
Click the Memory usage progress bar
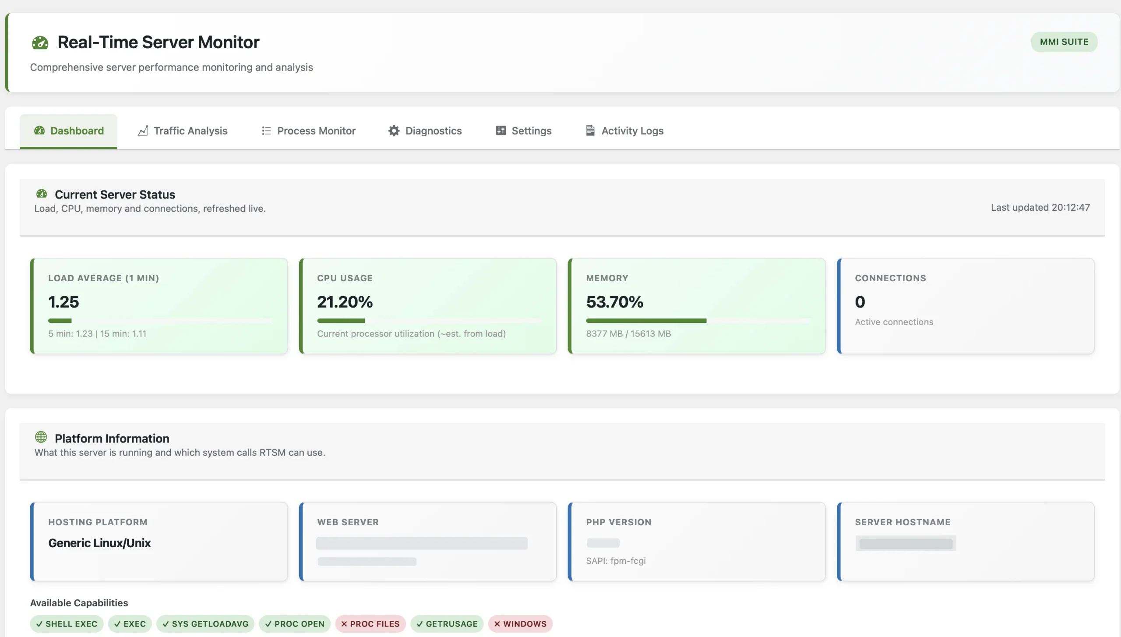click(x=698, y=321)
